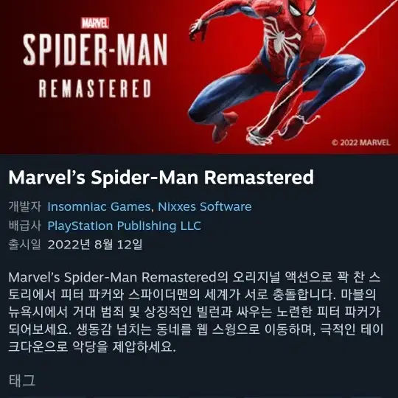The image size is (398, 398).
Task: Click the © 2022 MARVEL copyright notice
Action: coord(360,143)
